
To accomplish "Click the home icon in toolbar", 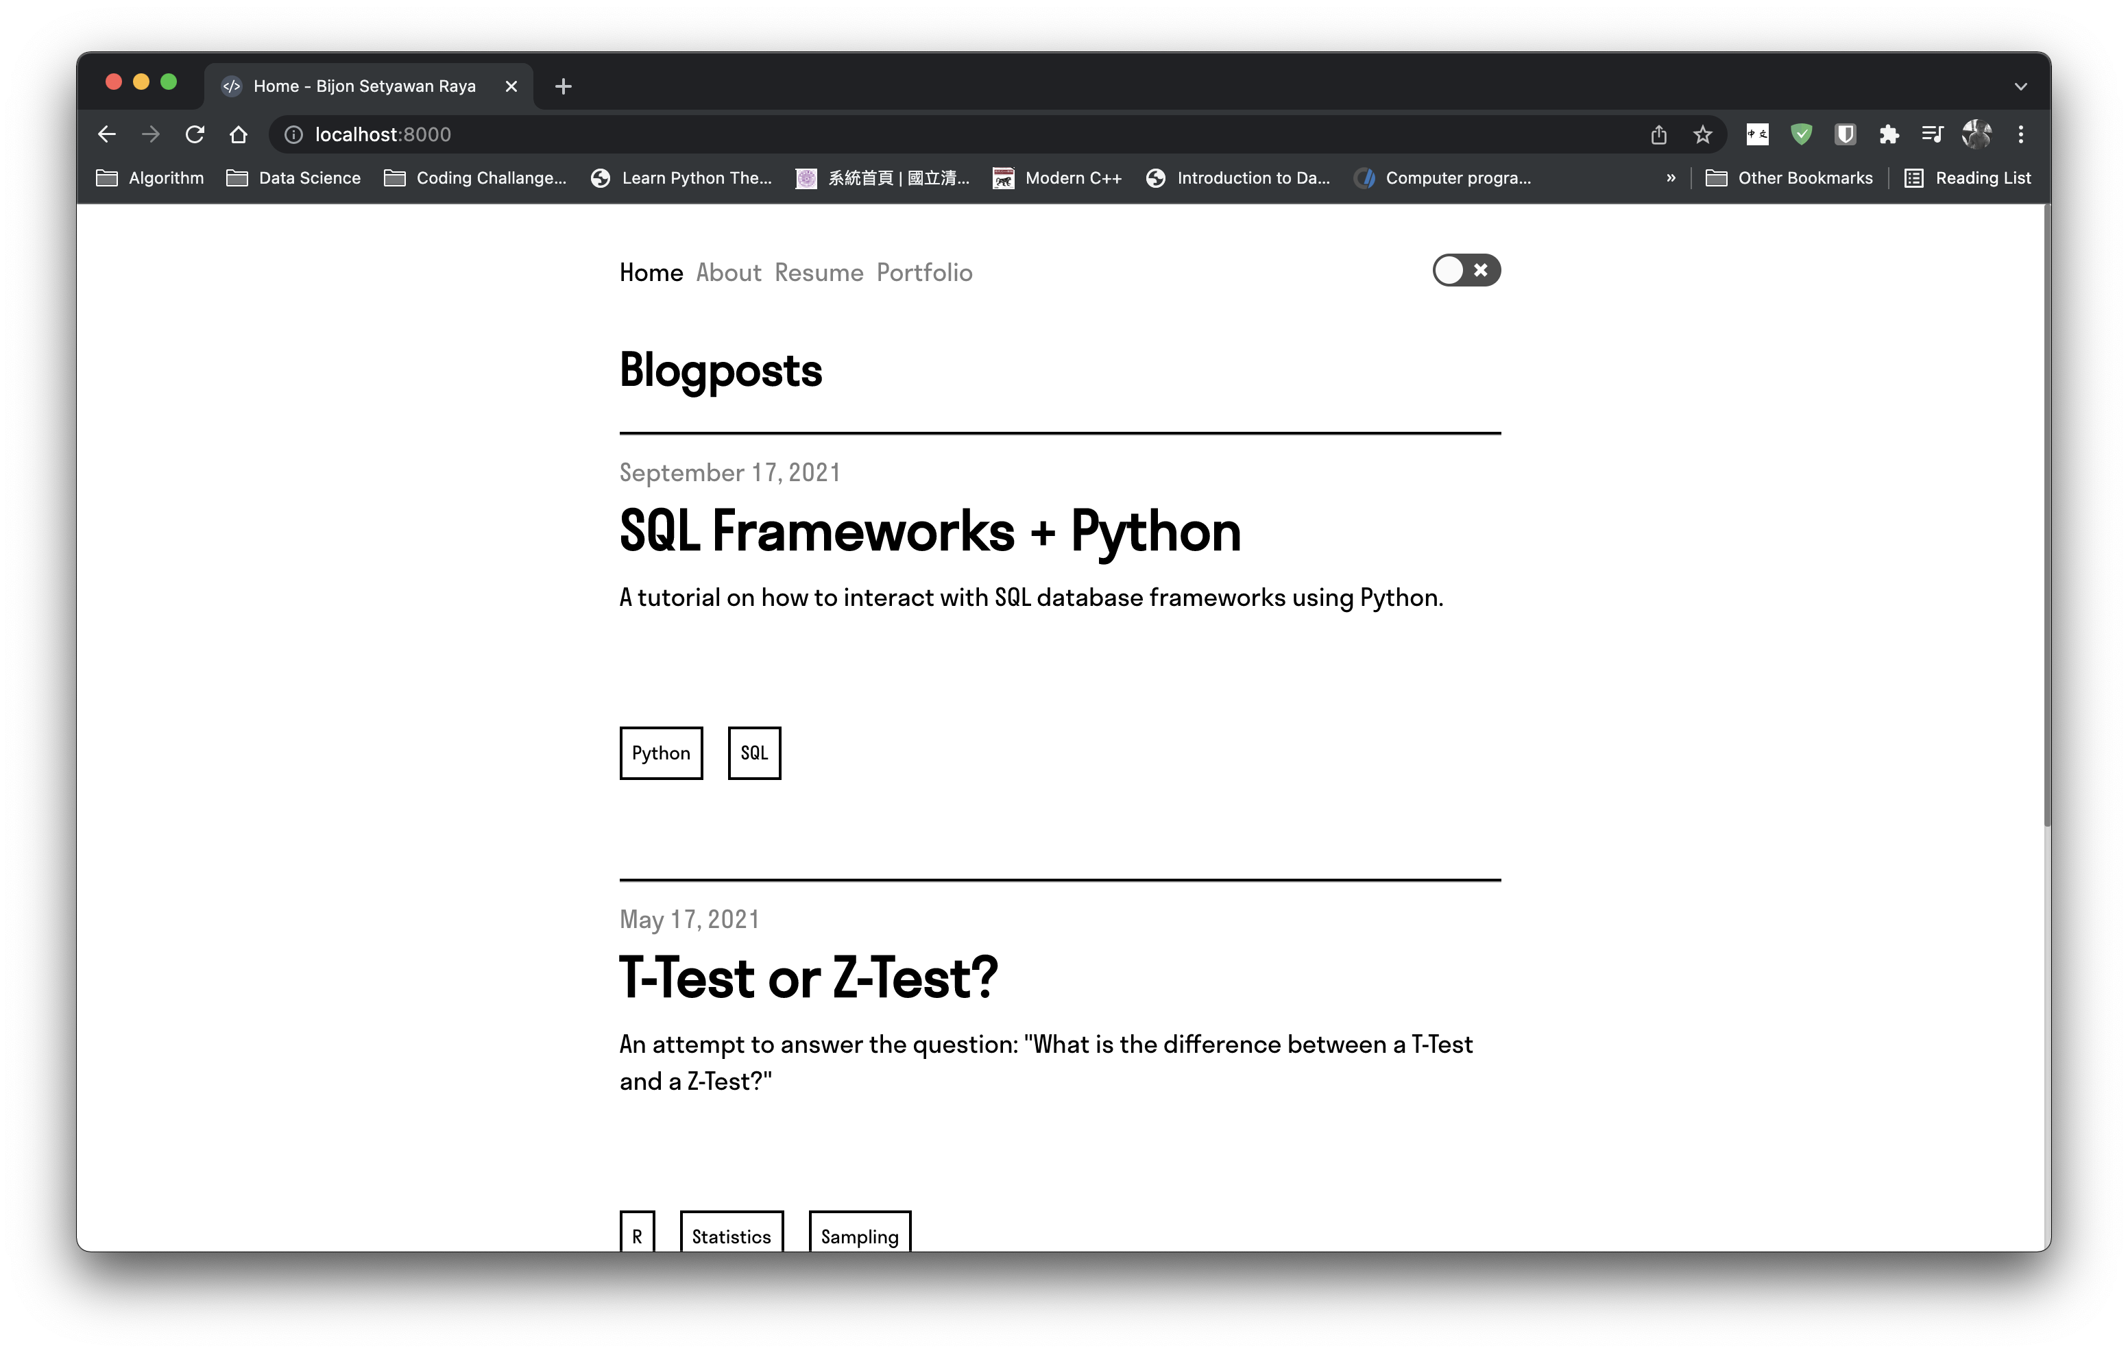I will [x=239, y=134].
